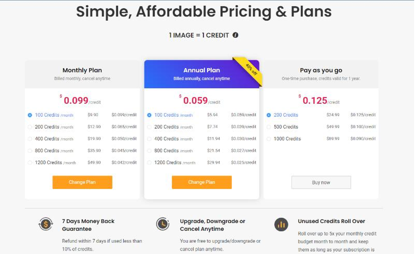The height and width of the screenshot is (254, 415).
Task: Open the Annual Plan header card
Action: coord(202,74)
